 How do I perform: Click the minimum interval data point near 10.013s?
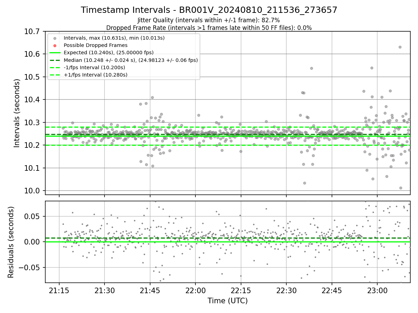tap(401, 188)
